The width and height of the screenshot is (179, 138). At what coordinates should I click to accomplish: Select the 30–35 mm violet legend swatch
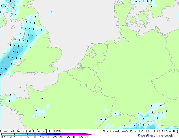pos(63,134)
